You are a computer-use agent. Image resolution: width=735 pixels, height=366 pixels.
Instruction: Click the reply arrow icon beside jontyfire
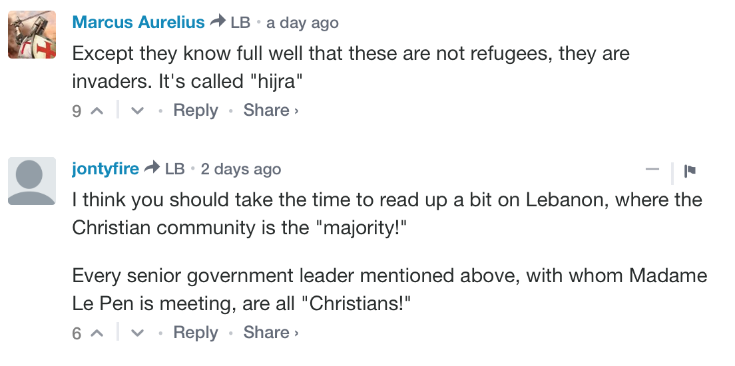tap(152, 169)
